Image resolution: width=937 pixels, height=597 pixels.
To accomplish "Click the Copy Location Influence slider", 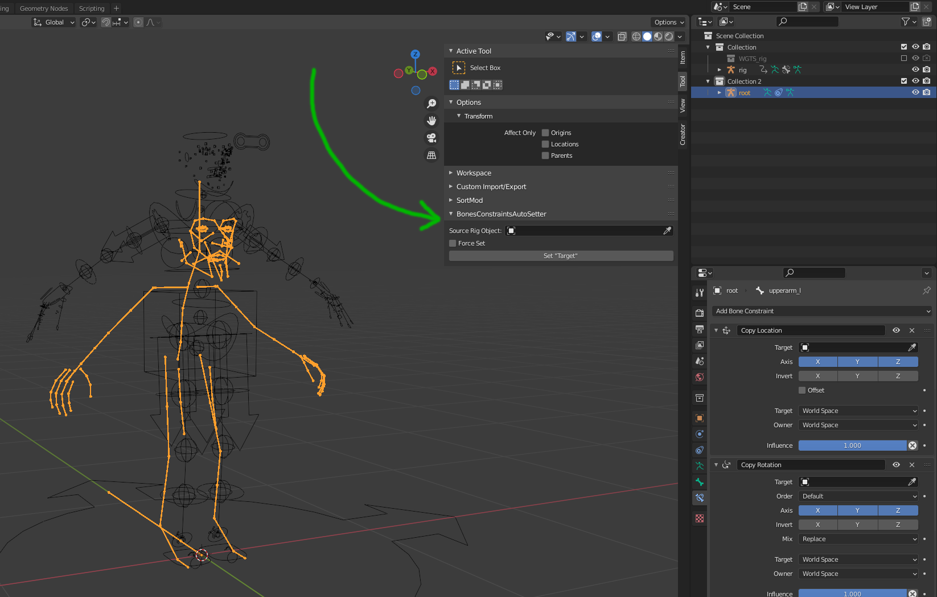I will [852, 445].
